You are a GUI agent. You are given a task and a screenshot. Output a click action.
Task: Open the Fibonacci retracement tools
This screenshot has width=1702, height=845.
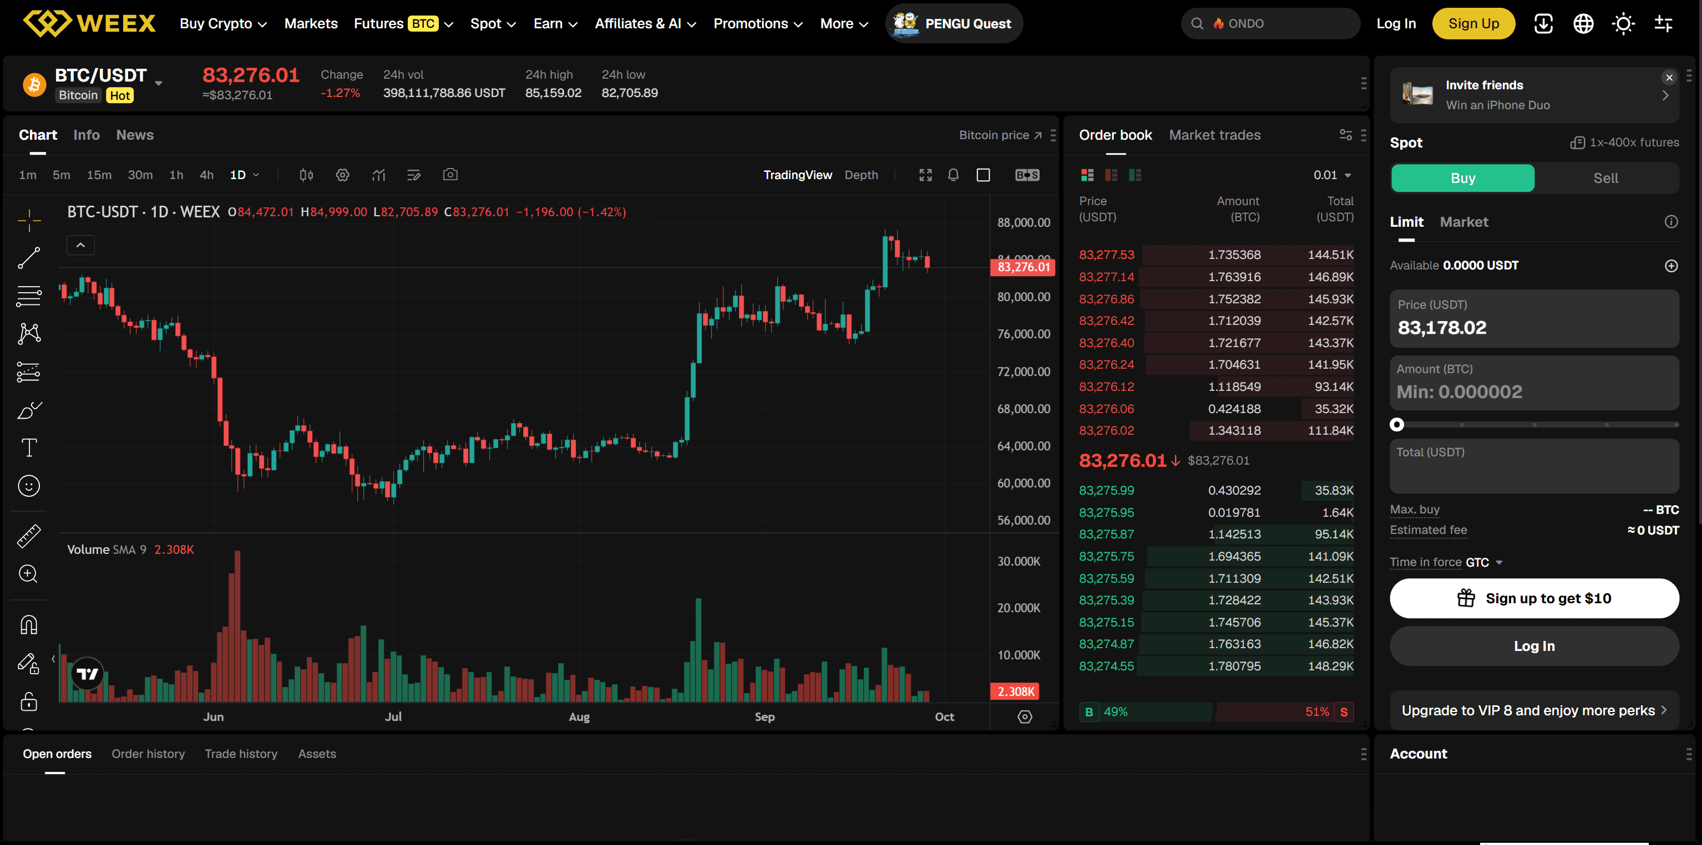click(29, 296)
